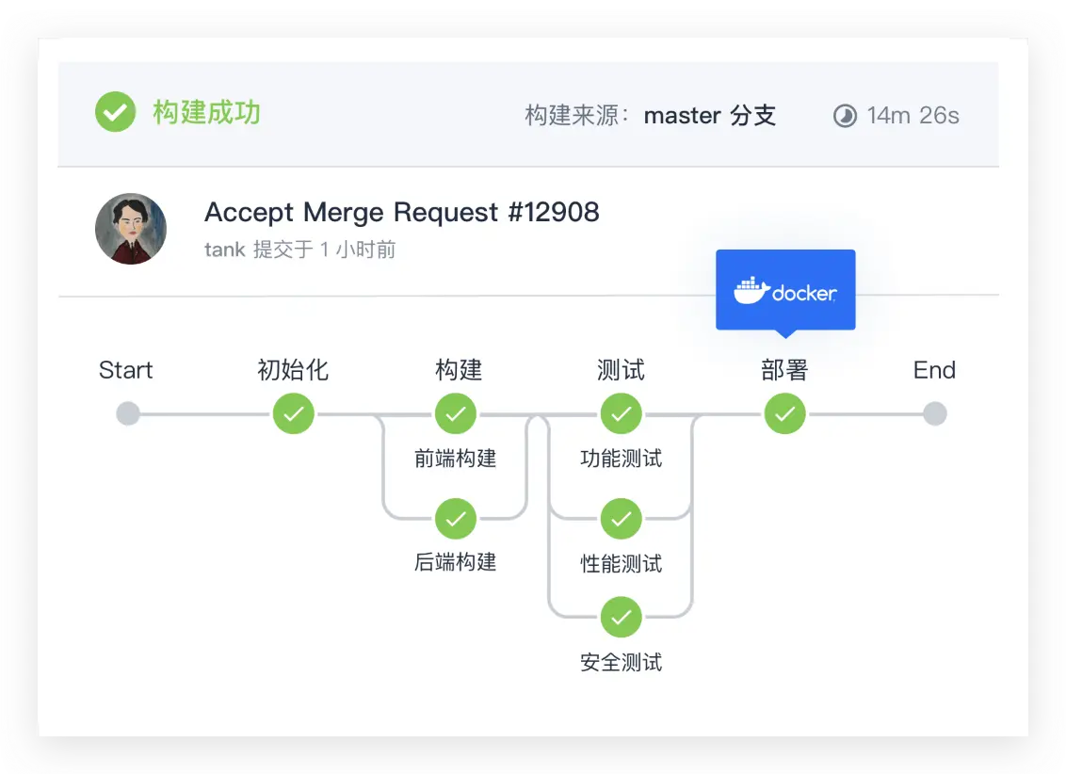Click the 性能测试 green check icon

(621, 519)
